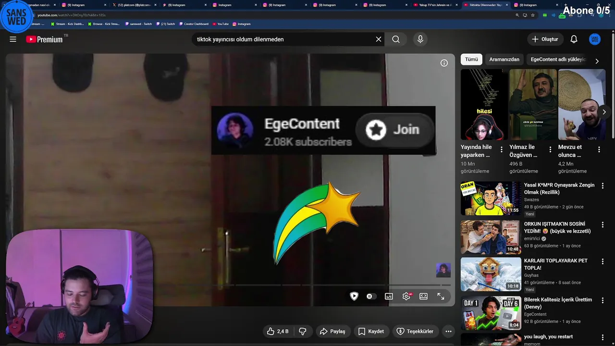
Task: Click the Oluştur create button
Action: (x=545, y=39)
